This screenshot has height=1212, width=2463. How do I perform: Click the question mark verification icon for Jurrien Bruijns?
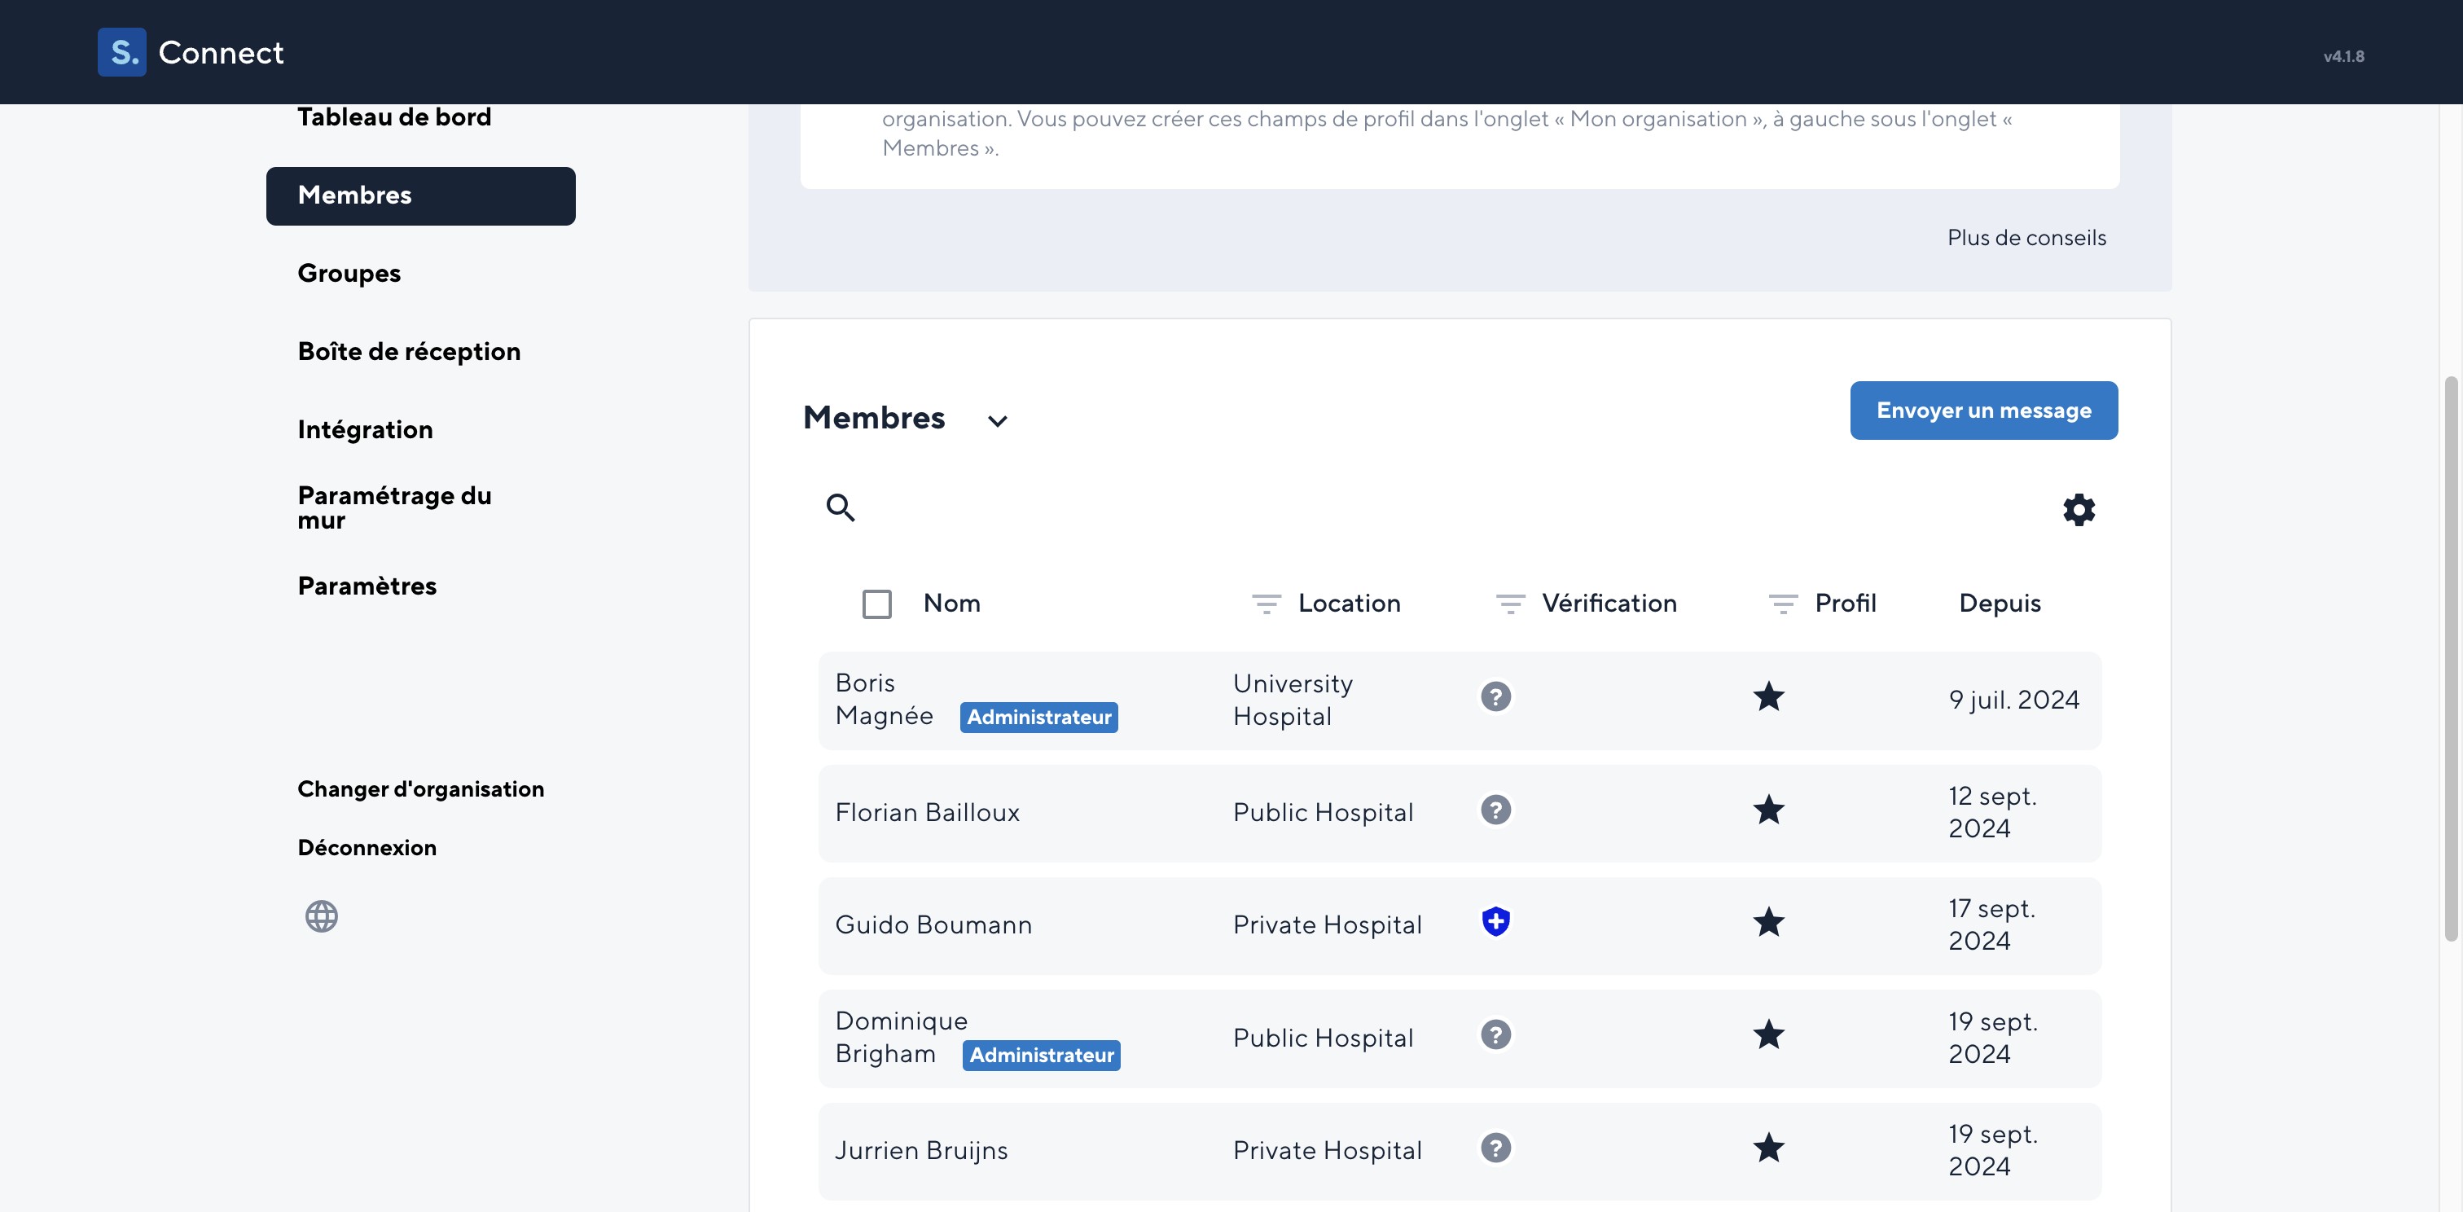(x=1495, y=1148)
